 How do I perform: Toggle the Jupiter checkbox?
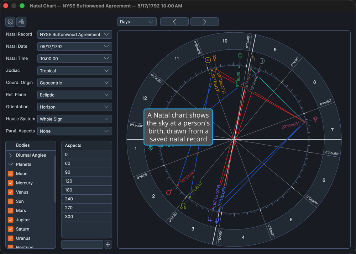tap(10, 220)
